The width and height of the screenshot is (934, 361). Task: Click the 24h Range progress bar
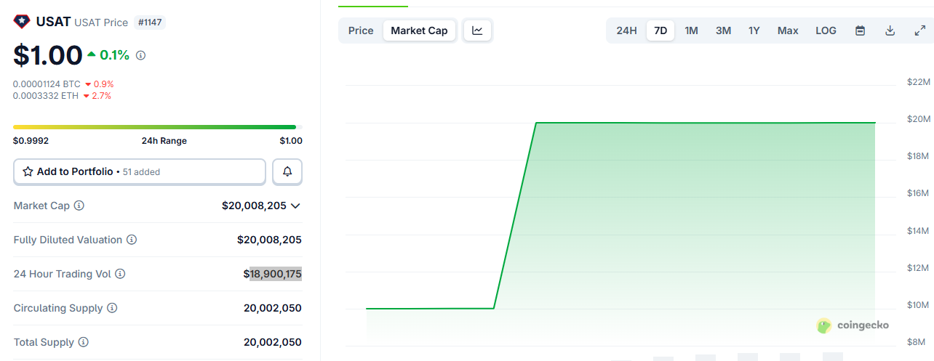click(154, 127)
